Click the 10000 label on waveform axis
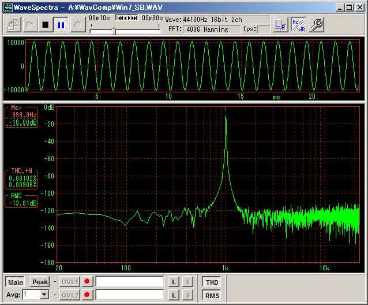This screenshot has width=368, height=305. click(x=16, y=43)
